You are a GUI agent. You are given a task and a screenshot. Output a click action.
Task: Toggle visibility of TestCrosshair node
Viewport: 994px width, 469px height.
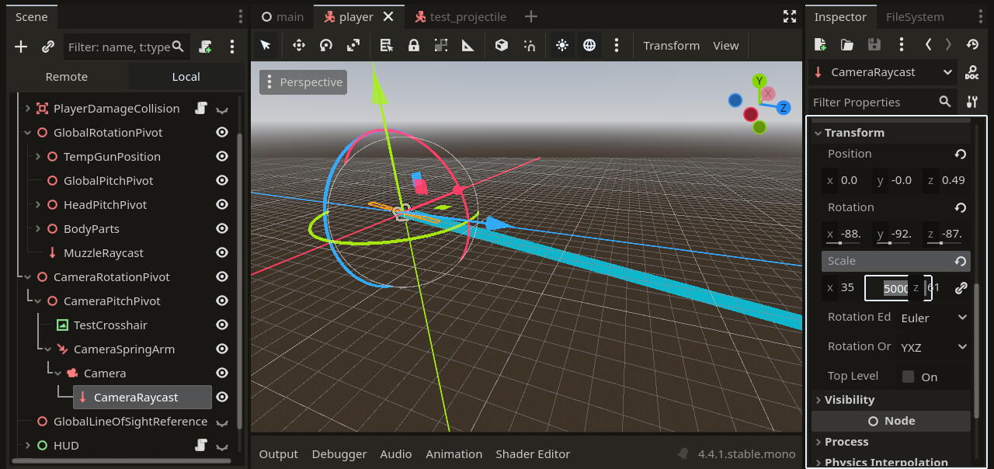click(x=222, y=325)
